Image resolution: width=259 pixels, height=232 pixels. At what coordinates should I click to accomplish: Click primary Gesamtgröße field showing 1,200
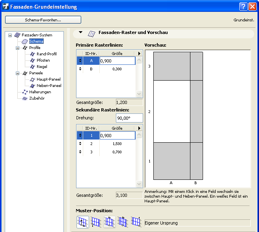129,102
